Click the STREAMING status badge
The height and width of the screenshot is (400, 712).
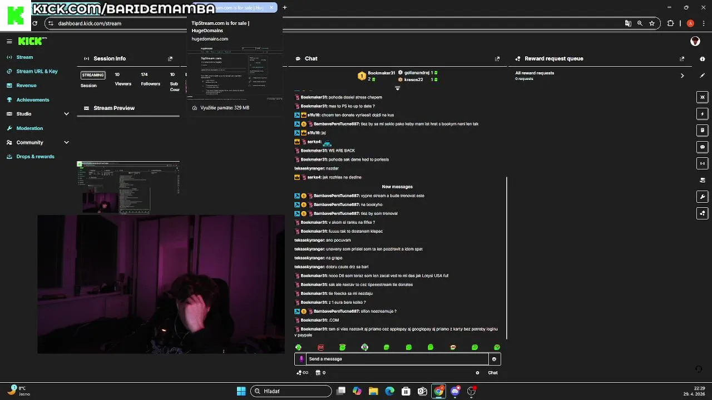[x=93, y=75]
